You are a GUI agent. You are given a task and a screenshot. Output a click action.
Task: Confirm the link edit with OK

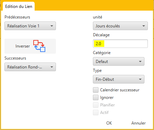click(x=109, y=123)
